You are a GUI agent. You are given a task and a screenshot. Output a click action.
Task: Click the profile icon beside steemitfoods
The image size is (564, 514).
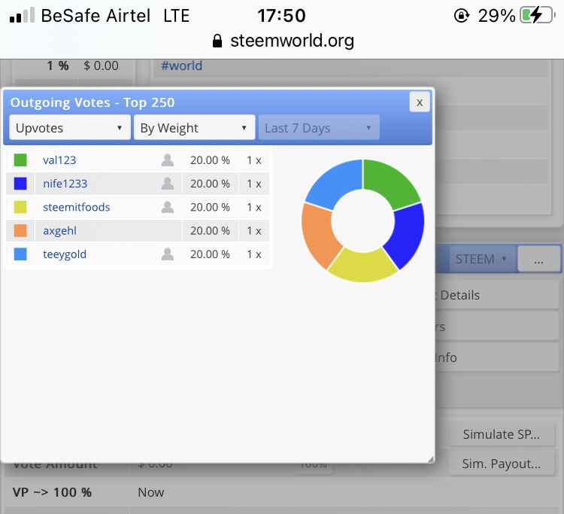[168, 207]
